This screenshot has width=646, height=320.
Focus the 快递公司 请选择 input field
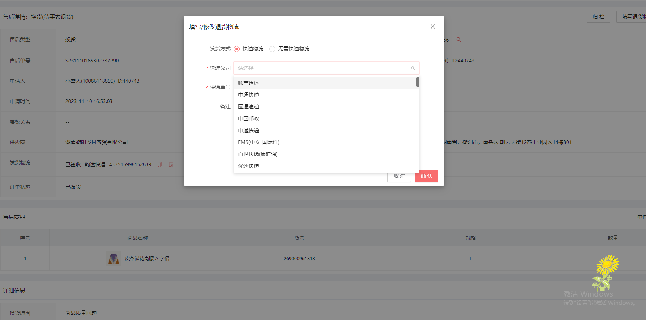click(x=323, y=68)
